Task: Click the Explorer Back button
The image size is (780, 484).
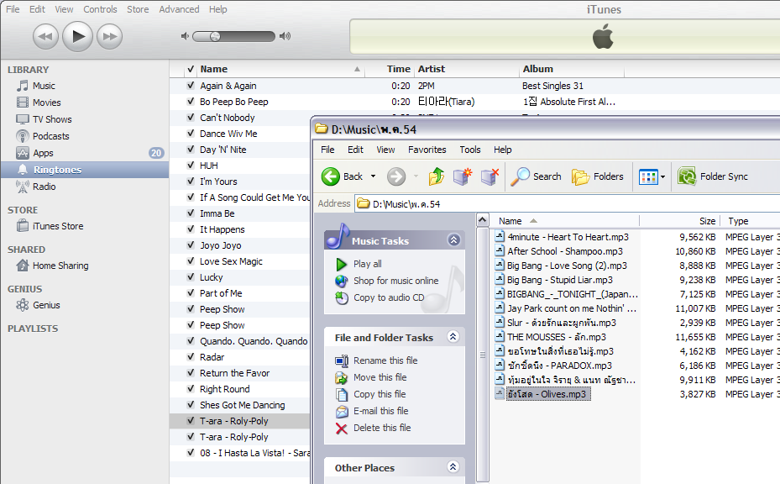Action: click(x=343, y=176)
